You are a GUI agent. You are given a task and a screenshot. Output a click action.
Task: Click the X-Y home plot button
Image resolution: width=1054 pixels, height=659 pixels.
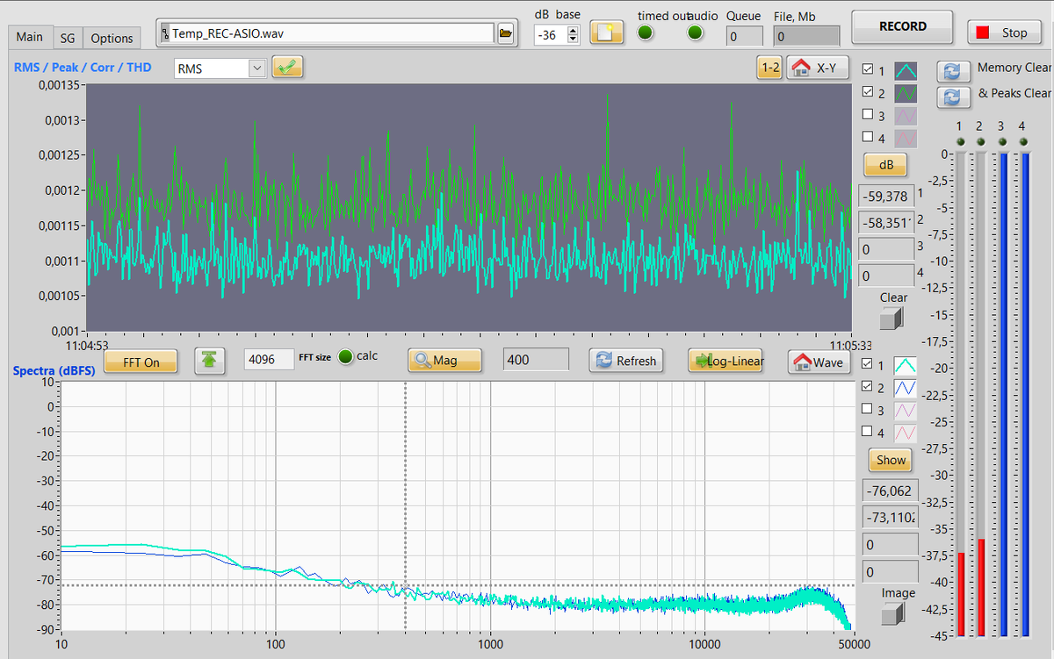[817, 68]
